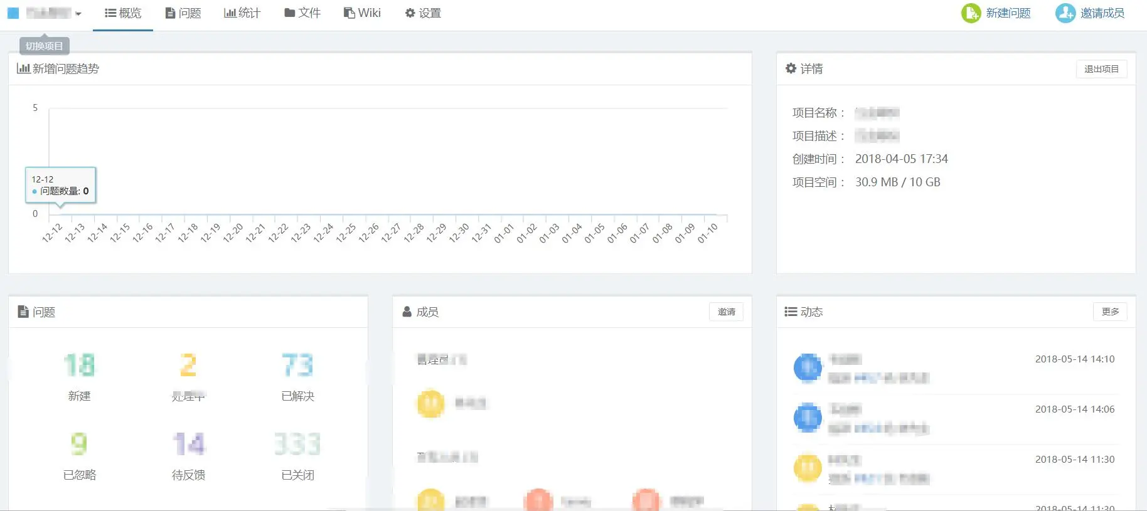The image size is (1147, 511).
Task: Click the 切换项目 tooltip label
Action: pos(44,46)
